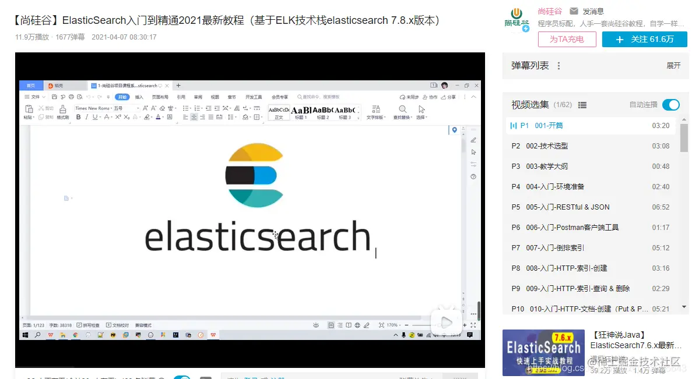This screenshot has height=379, width=692.
Task: Open the notification center icon in taskbar
Action: click(470, 335)
